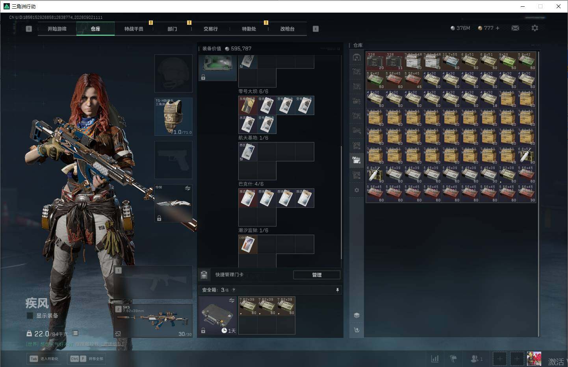
Task: Click the 376M currency balance
Action: click(460, 28)
